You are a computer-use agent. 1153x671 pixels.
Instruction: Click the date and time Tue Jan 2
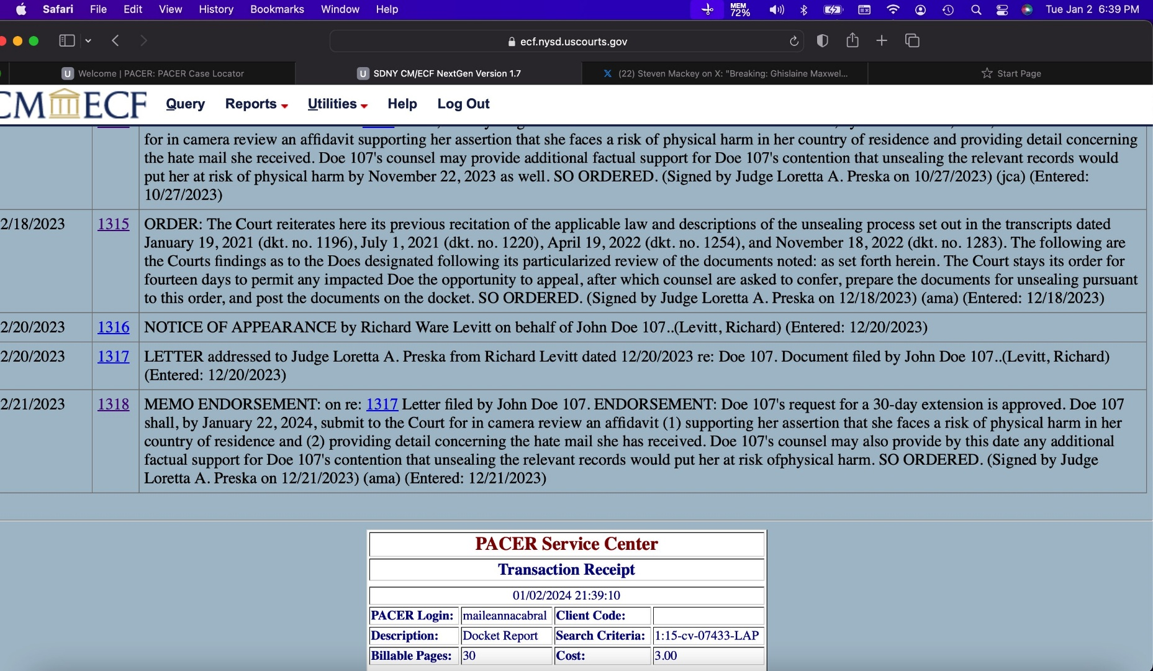point(1092,9)
